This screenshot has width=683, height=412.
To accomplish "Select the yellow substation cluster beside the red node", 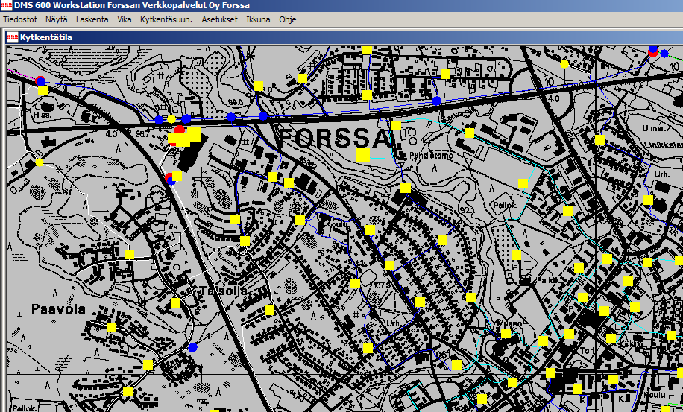I will tap(185, 136).
